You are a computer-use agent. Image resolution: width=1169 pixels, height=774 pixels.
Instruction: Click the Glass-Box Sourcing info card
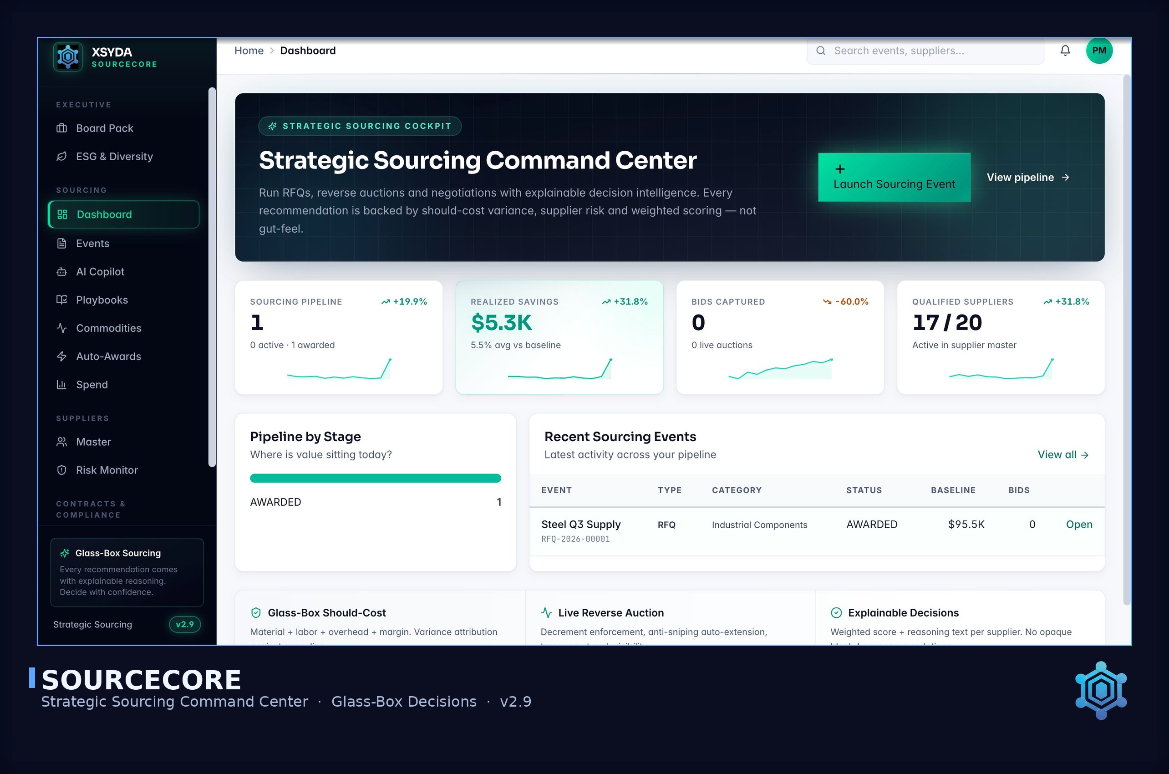click(x=127, y=572)
